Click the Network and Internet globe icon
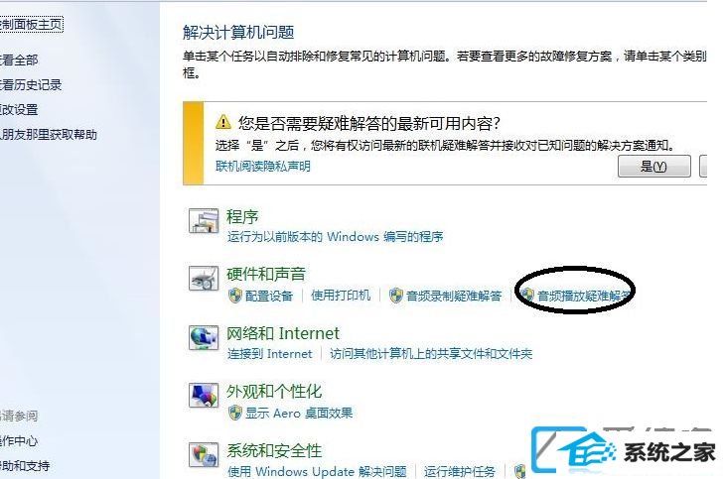This screenshot has width=724, height=479. tap(204, 337)
